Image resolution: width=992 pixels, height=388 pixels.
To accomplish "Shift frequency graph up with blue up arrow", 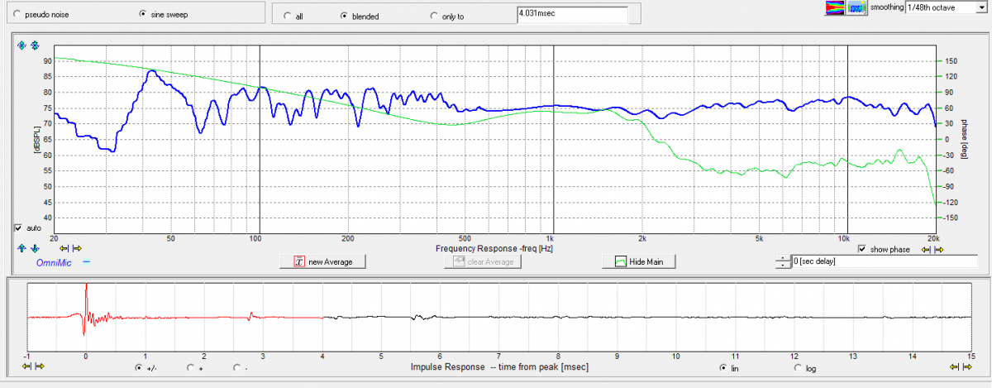I will (22, 247).
